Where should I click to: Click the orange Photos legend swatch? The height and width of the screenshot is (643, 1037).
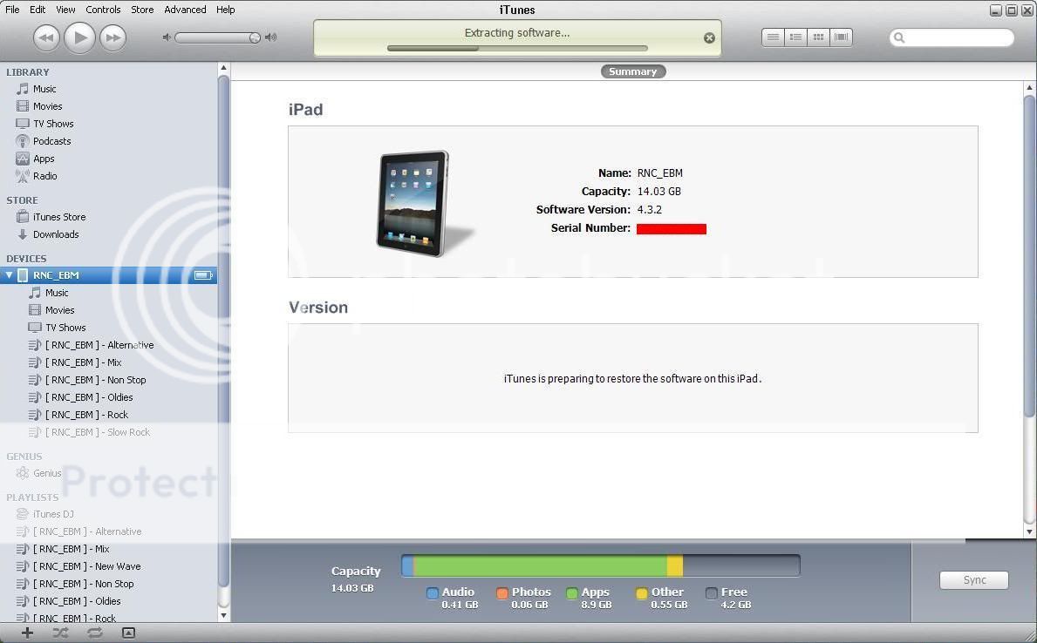coord(502,592)
